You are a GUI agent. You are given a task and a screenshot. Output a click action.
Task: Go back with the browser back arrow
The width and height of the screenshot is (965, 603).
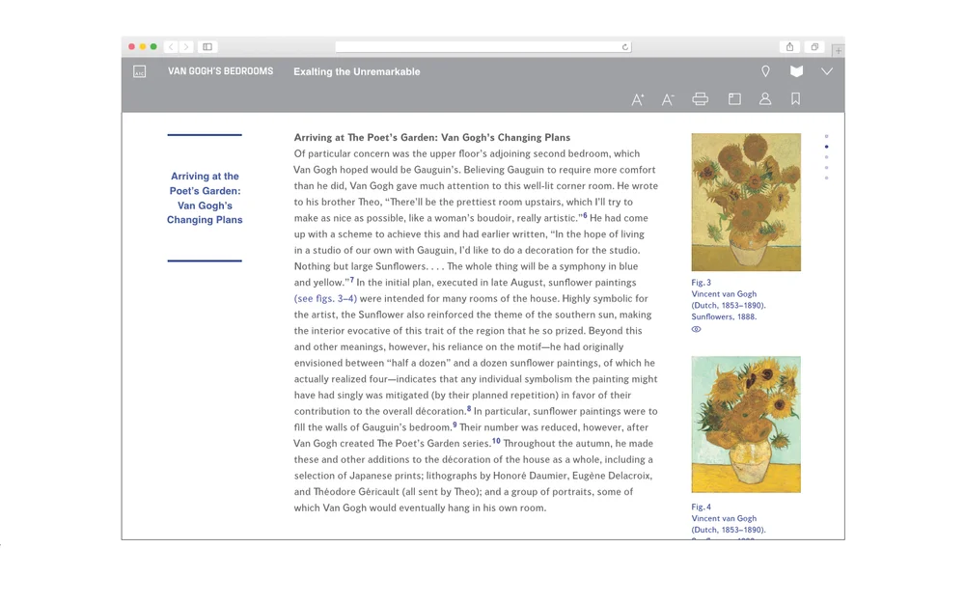click(171, 46)
